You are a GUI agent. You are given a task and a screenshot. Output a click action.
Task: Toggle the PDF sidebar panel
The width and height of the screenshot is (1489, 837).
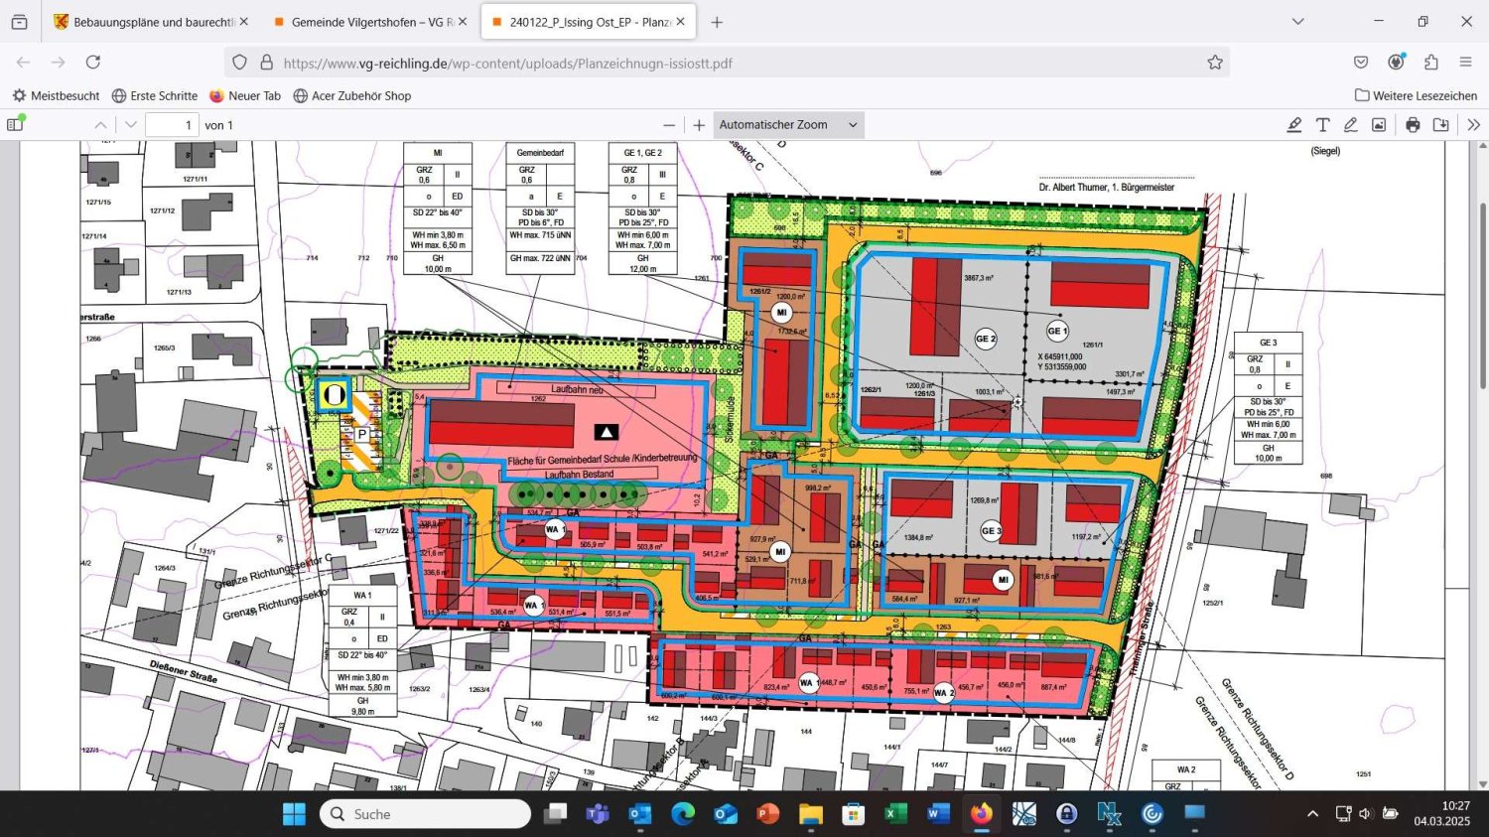[15, 125]
